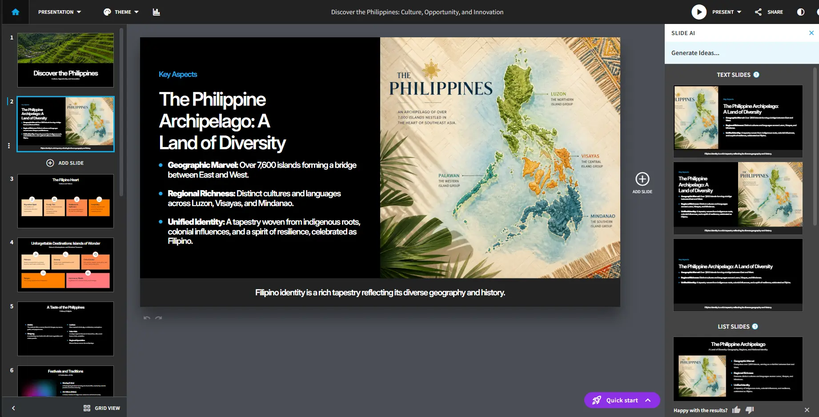The height and width of the screenshot is (417, 819).
Task: Choose text layout with map on right
Action: pos(738,198)
